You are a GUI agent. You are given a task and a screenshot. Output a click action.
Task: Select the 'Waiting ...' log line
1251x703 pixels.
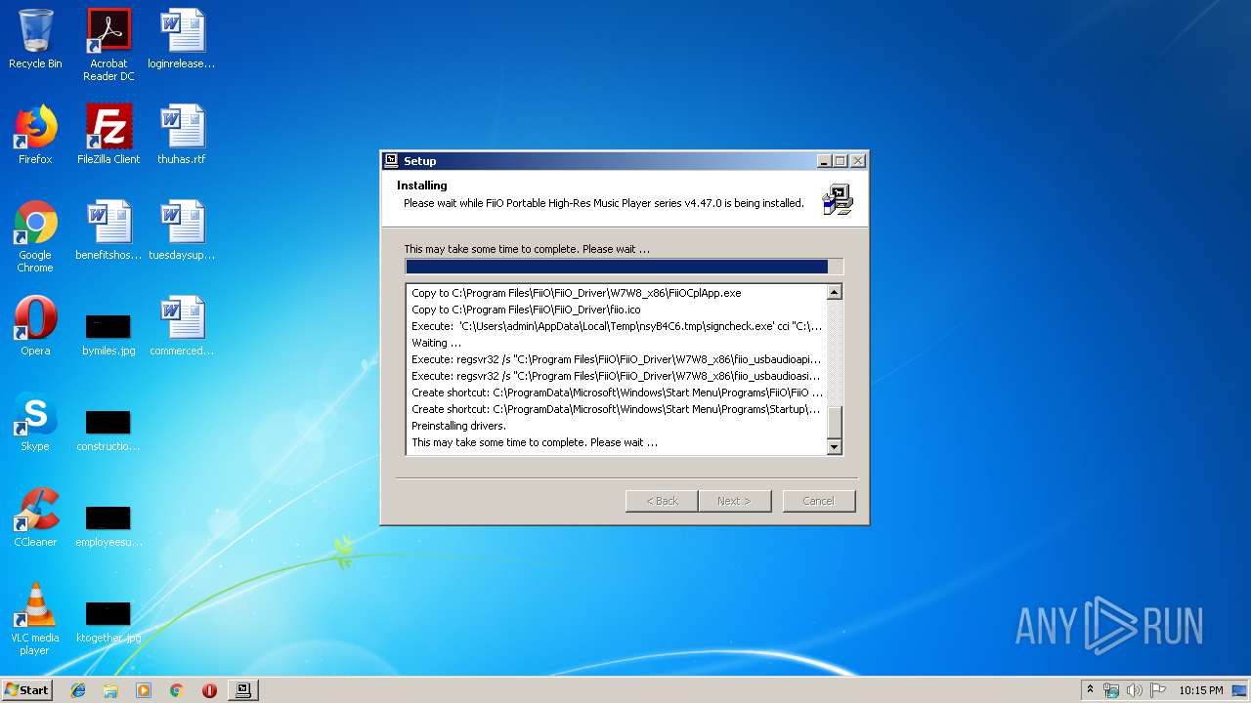(436, 343)
